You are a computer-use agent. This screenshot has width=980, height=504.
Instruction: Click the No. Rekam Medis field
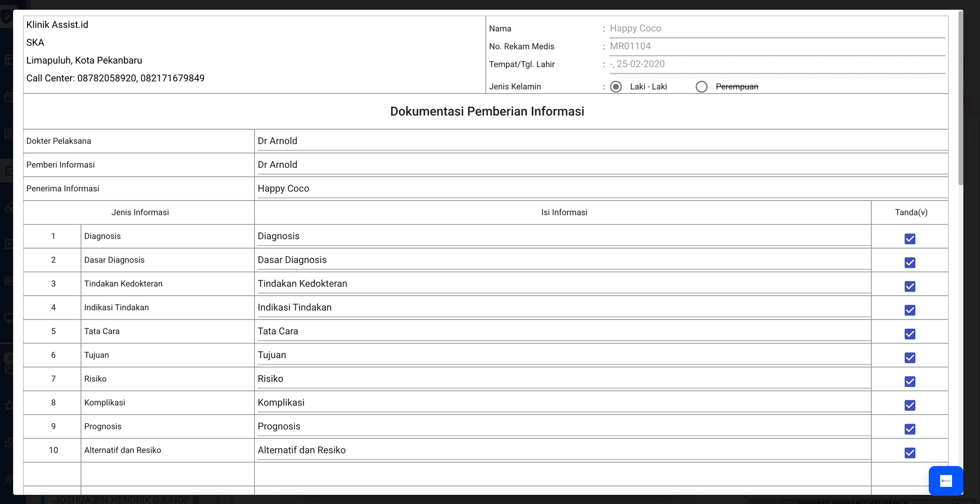pyautogui.click(x=777, y=46)
